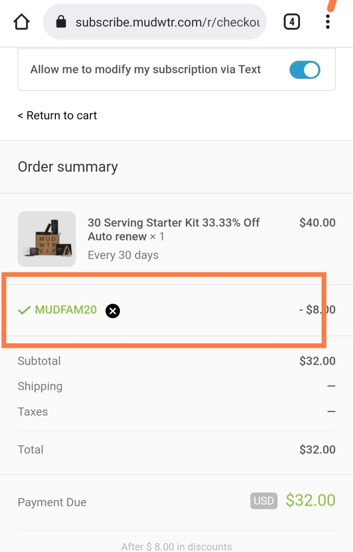
Task: Click the Return to cart link
Action: [x=57, y=116]
